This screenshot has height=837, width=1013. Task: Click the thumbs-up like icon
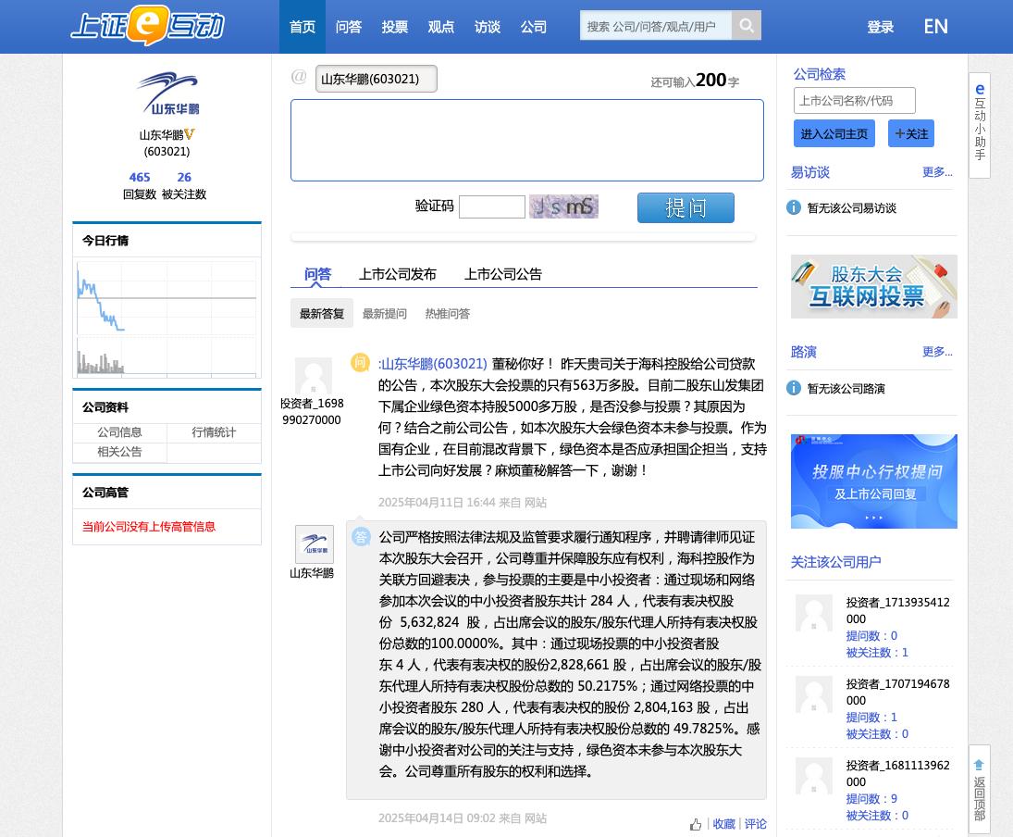pos(696,824)
